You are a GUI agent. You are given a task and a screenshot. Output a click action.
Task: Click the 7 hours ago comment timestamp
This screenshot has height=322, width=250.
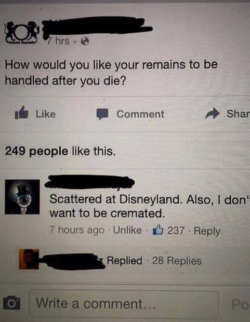click(x=77, y=230)
